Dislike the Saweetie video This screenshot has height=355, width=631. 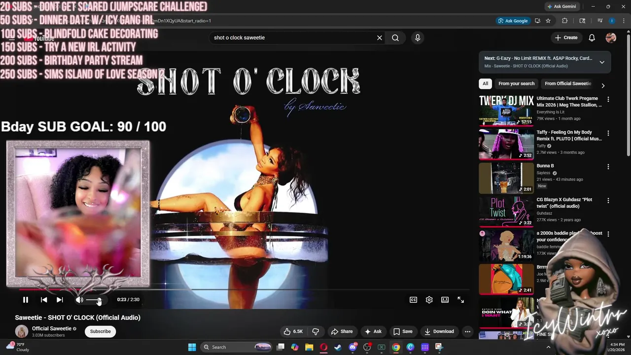tap(316, 331)
